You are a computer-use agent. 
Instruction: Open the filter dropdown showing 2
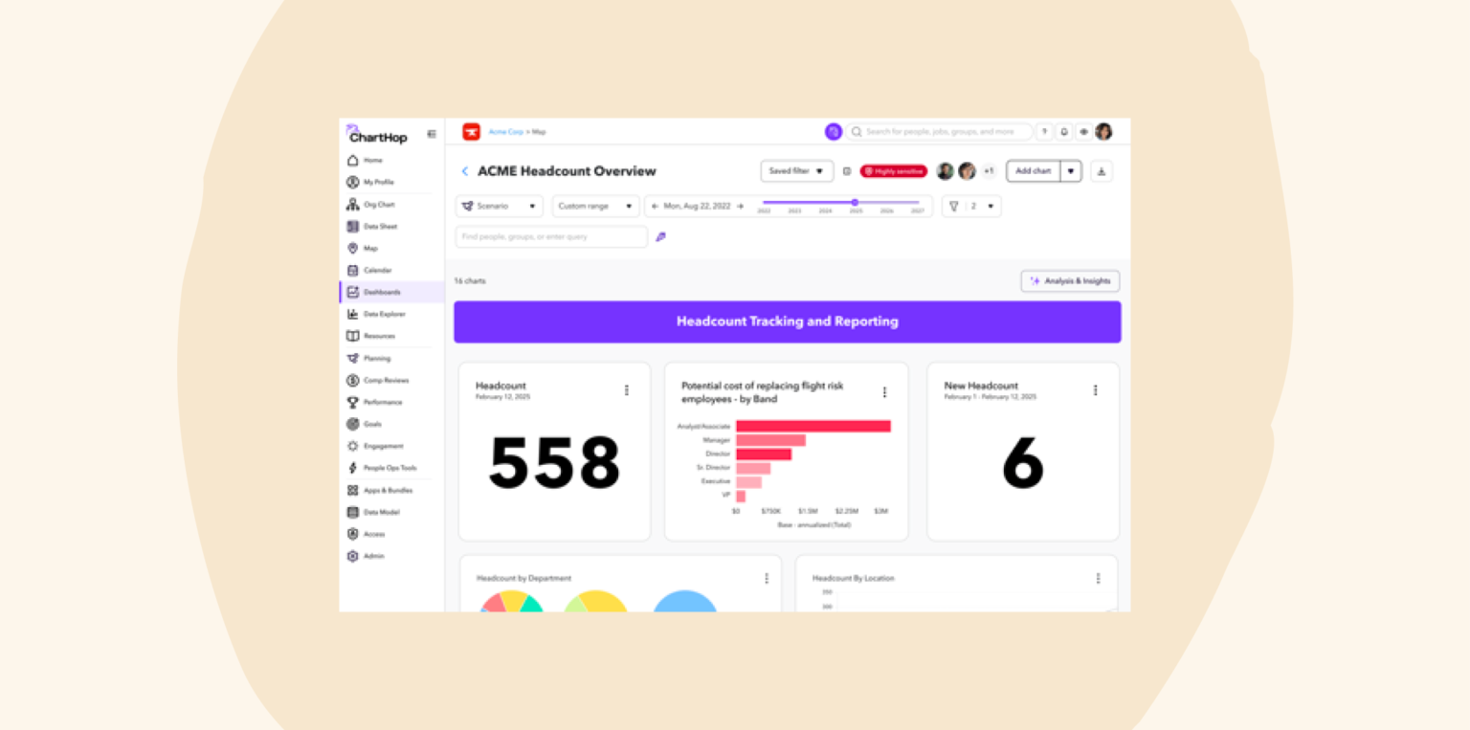pos(972,206)
